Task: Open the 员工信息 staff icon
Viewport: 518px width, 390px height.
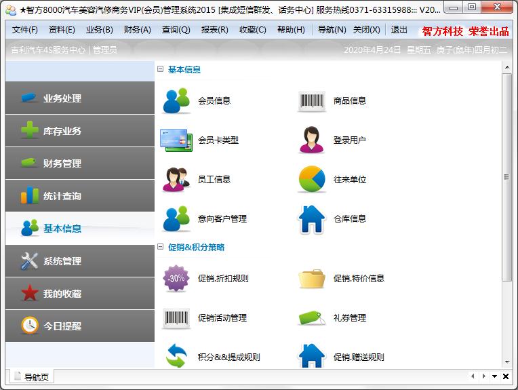Action: coord(176,180)
